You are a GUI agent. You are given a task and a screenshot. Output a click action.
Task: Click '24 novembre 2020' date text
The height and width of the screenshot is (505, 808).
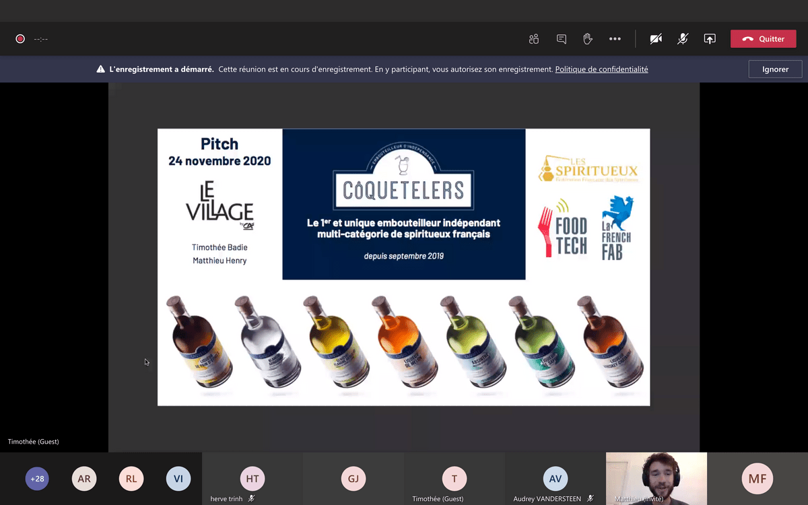tap(220, 161)
